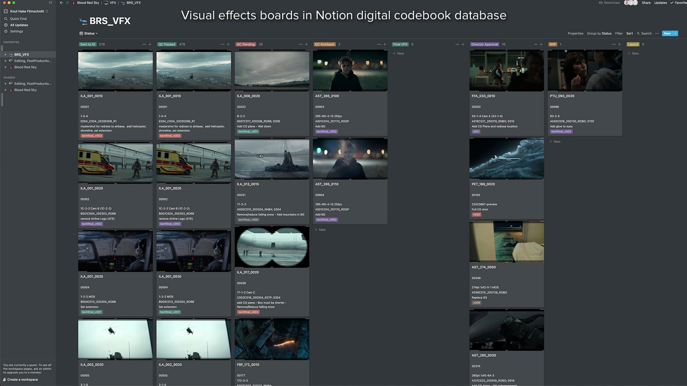Open the Properties menu
Screen dimensions: 687x386
coord(575,34)
